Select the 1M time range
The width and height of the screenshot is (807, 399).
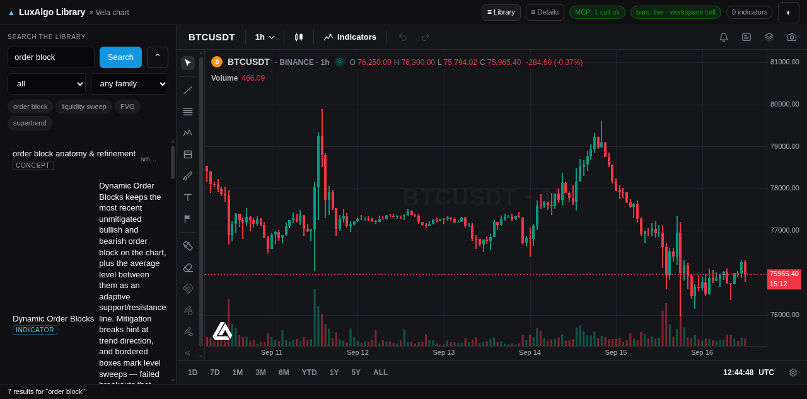[238, 373]
